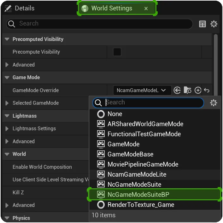Click Use Client Side Level Streaming label
The width and height of the screenshot is (223, 223).
(50, 179)
